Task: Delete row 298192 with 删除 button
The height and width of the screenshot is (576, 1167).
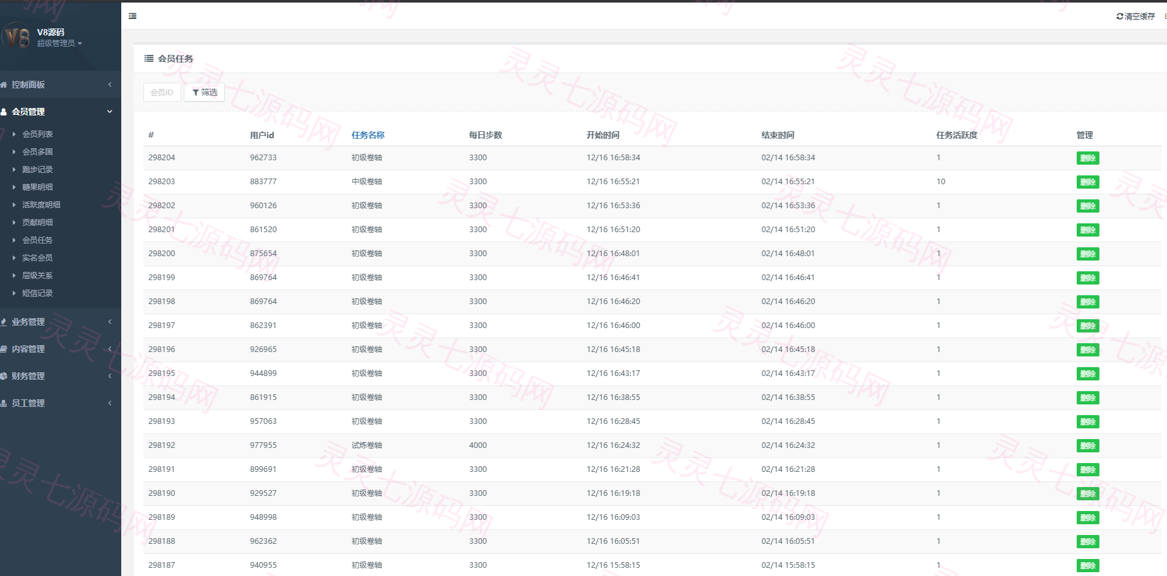Action: click(1087, 446)
